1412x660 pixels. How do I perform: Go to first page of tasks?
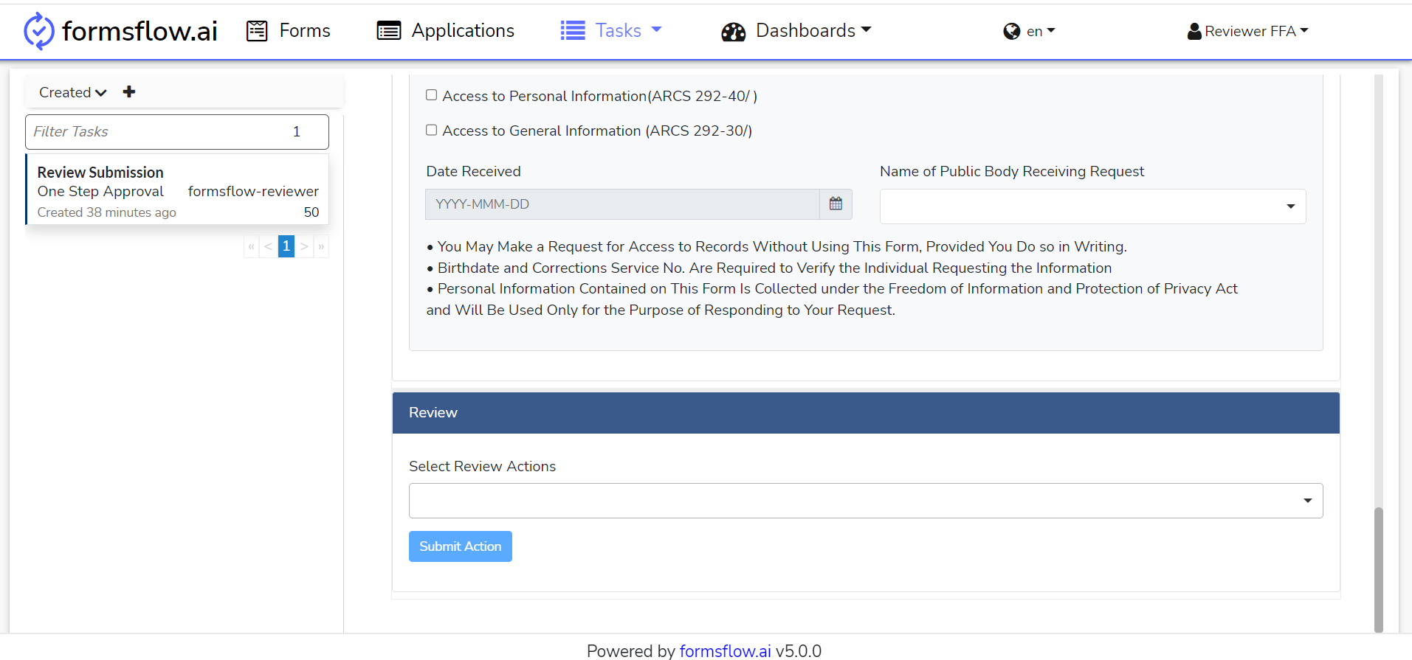tap(252, 246)
